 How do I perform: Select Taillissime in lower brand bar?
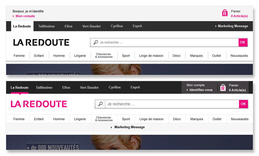[44, 87]
